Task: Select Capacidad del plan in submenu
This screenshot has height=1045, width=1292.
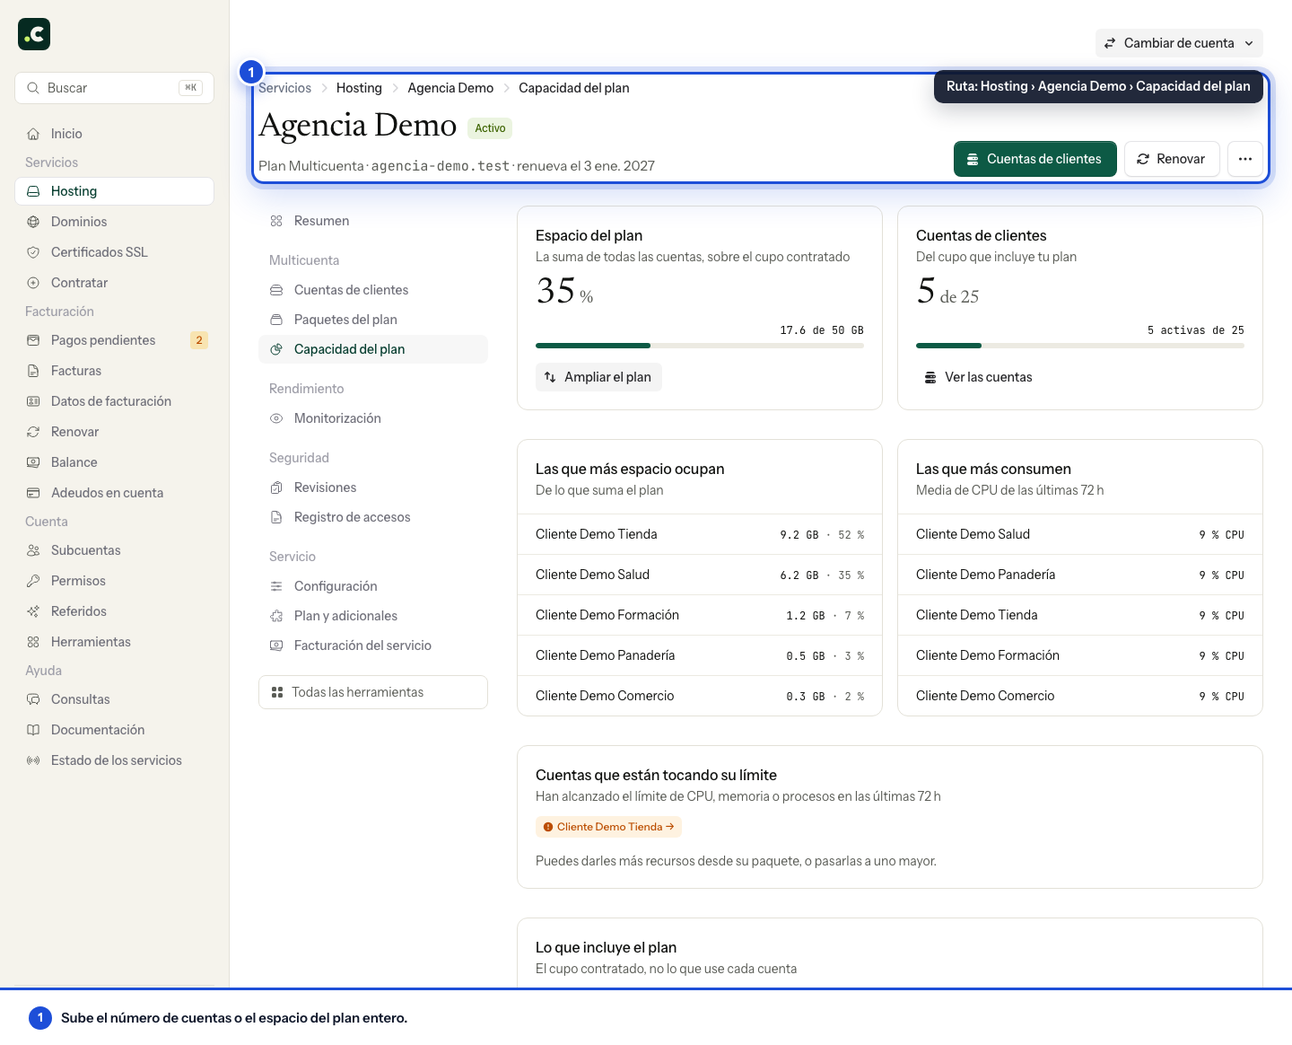Action: 373,349
